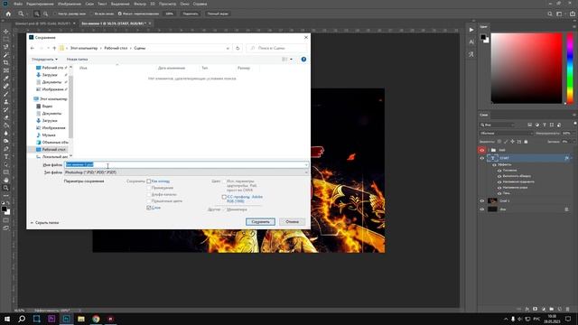Refresh the folder listing in save dialog

point(238,48)
